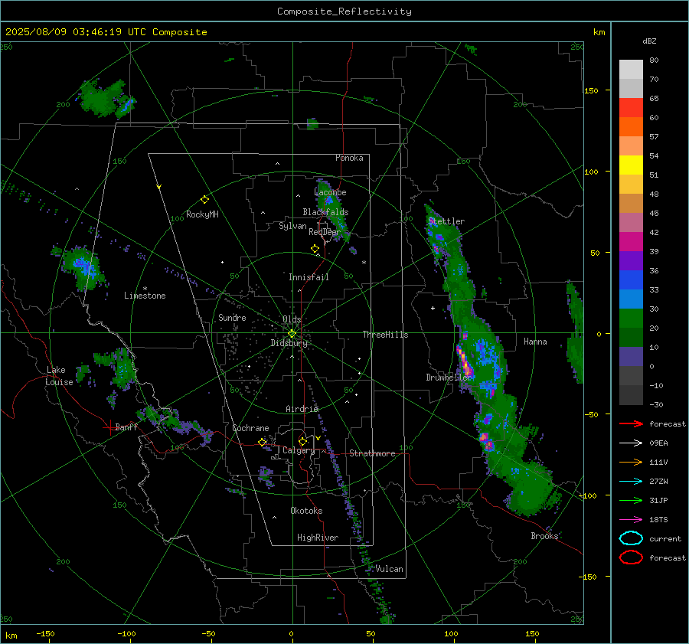
Task: Click the Cochrane city label
Action: click(x=250, y=428)
